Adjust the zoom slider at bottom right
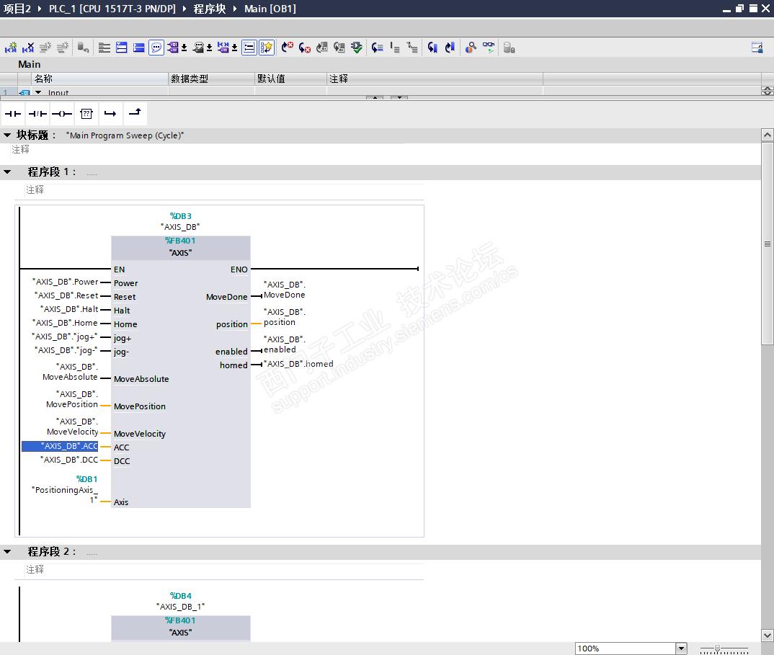 717,649
